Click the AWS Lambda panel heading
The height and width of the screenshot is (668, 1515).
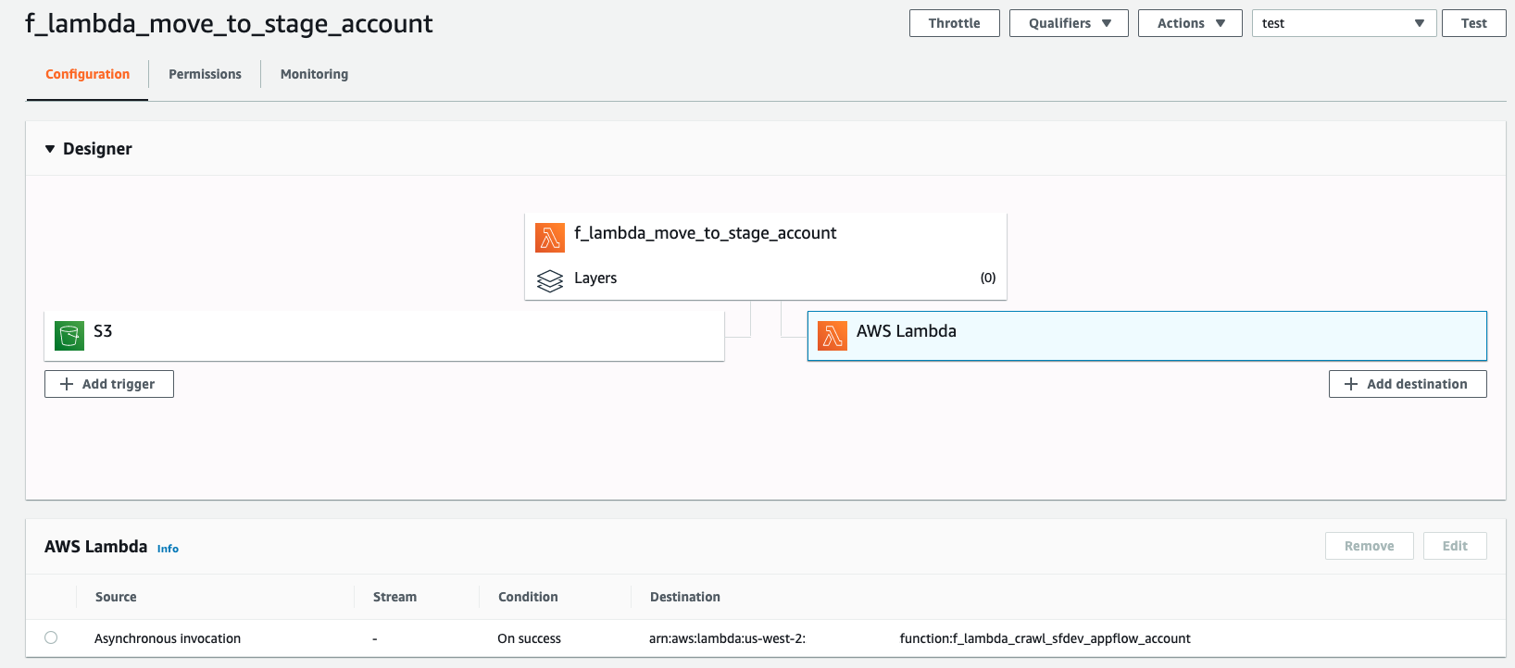pos(95,547)
